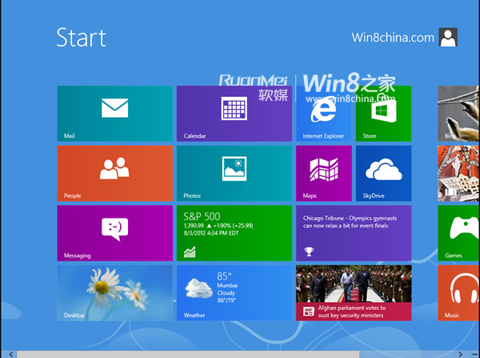Viewport: 480px width, 358px height.
Task: Open the Weather tile showing Mumbai
Action: pyautogui.click(x=234, y=292)
